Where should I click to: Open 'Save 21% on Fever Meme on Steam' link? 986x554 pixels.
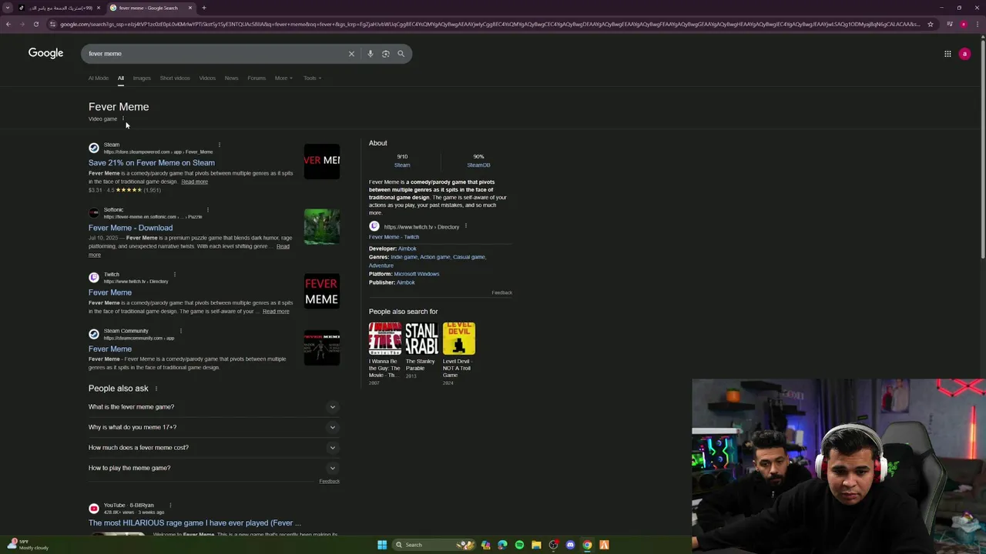coord(151,163)
